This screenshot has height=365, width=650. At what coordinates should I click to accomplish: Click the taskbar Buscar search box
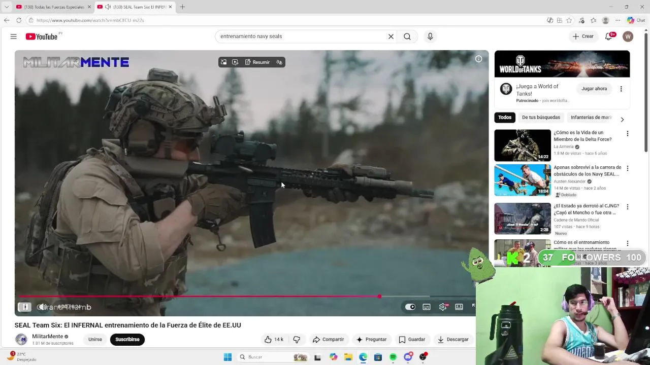pos(273,357)
